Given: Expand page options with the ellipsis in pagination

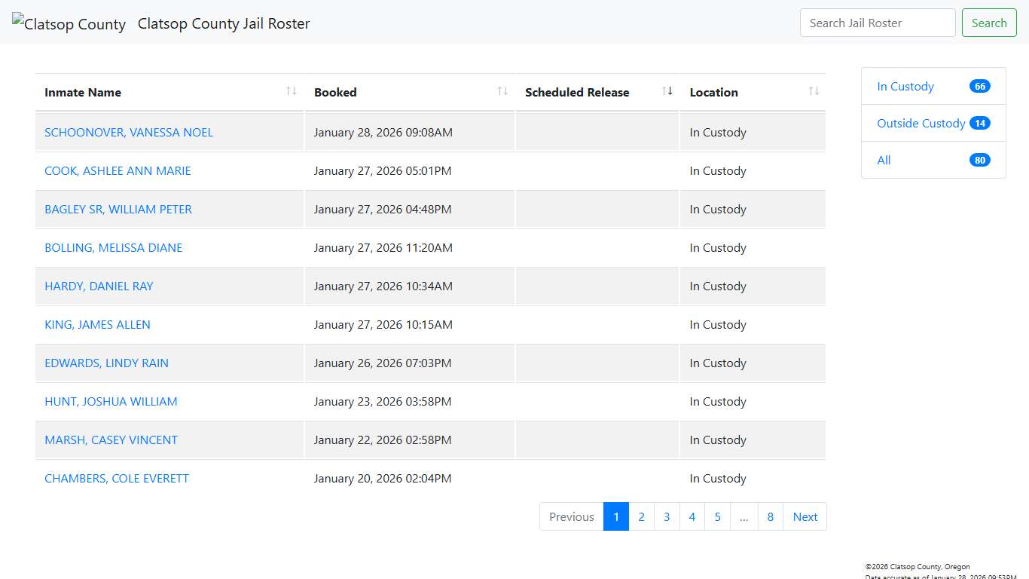Looking at the screenshot, I should click(744, 516).
